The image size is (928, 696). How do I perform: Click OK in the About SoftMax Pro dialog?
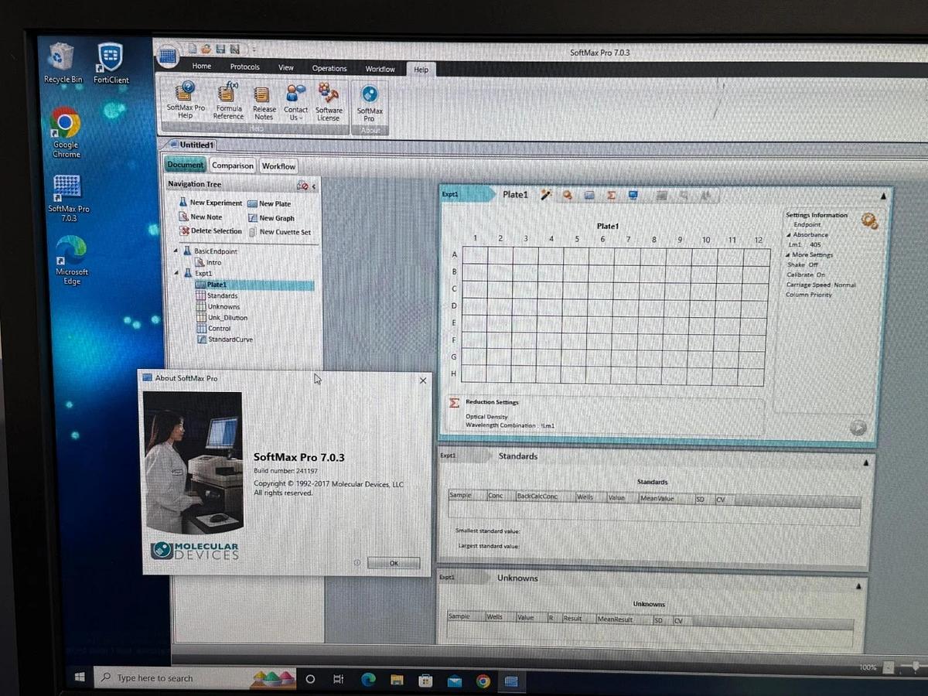(x=394, y=563)
